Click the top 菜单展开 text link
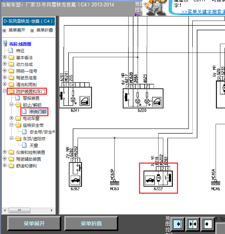Image resolution: width=225 pixels, height=234 pixels. click(x=17, y=30)
